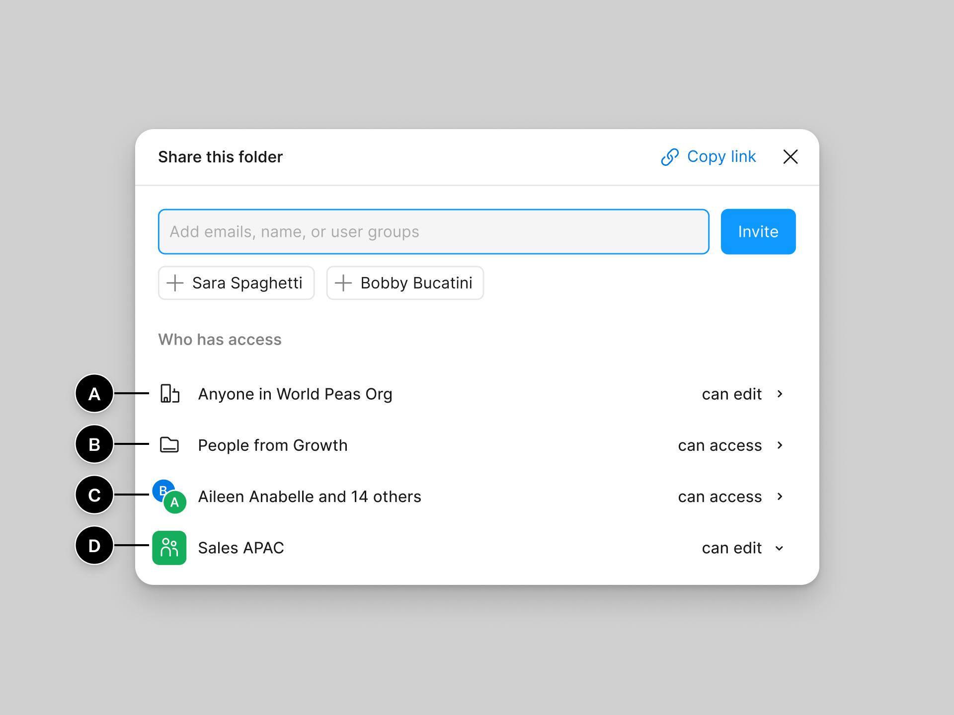
Task: Click the plus icon on Sara Spaghetti chip
Action: pos(175,283)
